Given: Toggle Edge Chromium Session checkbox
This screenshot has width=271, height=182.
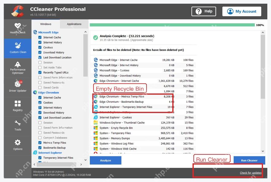Looking at the screenshot, I should click(40, 123).
